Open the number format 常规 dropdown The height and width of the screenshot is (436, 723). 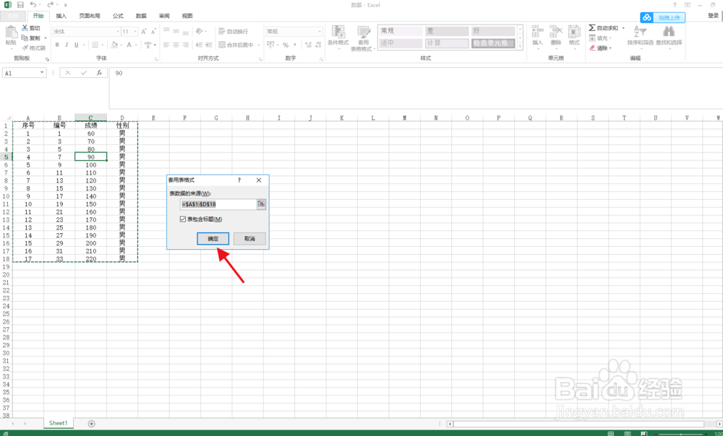coord(320,31)
